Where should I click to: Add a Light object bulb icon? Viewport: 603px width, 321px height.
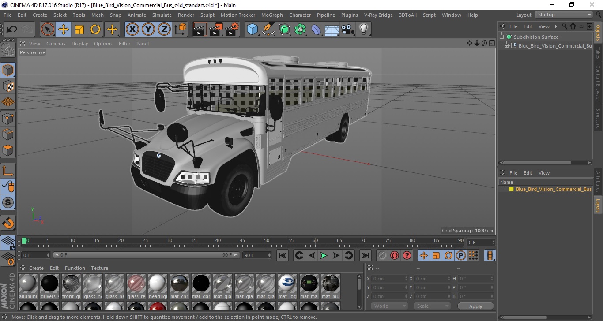pyautogui.click(x=363, y=30)
